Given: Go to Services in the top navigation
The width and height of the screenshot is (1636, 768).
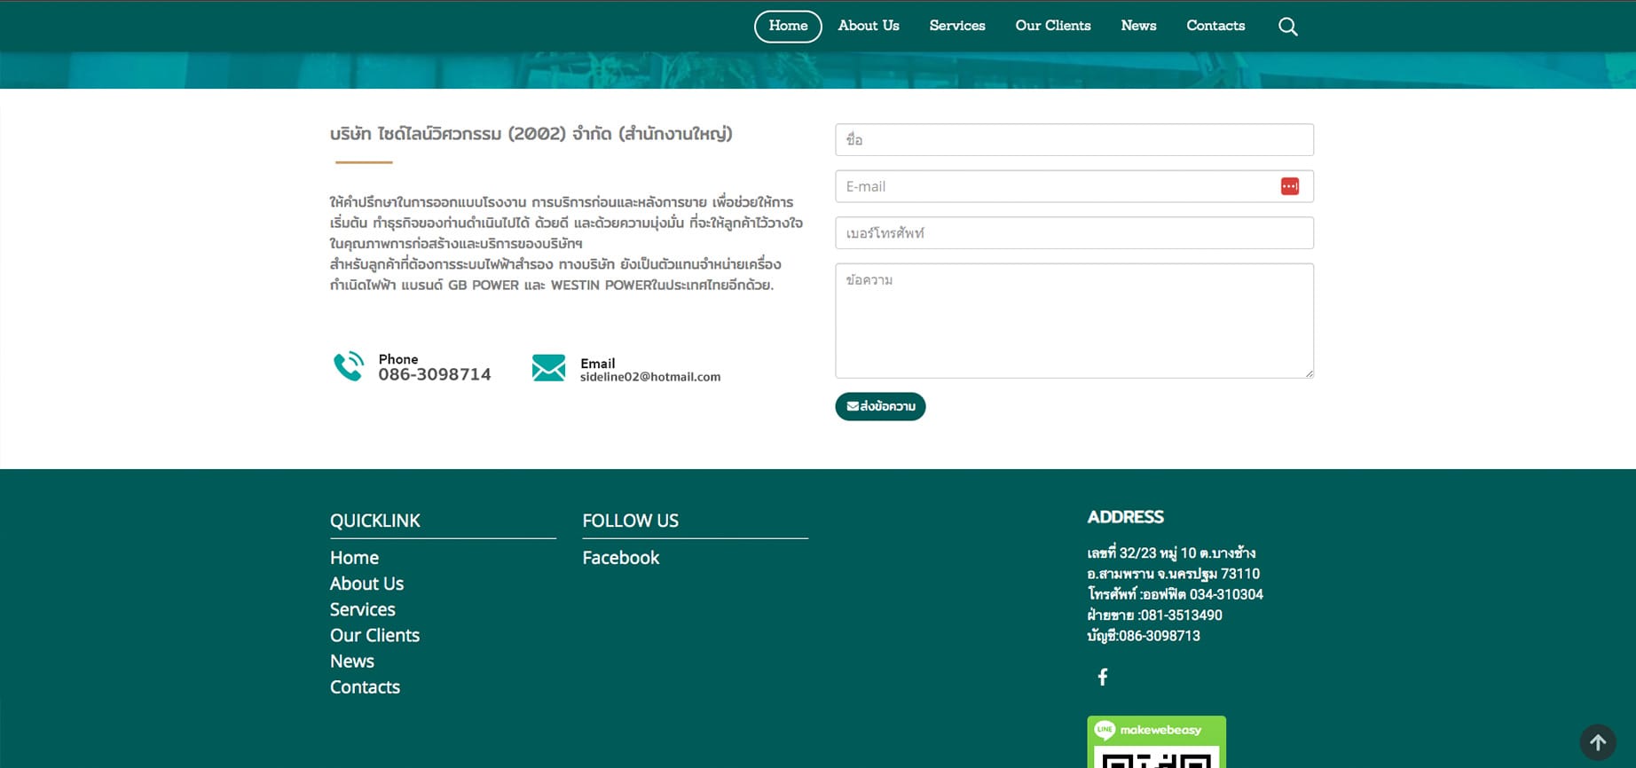Looking at the screenshot, I should pos(956,26).
